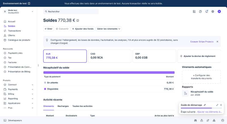This screenshot has height=124, width=227.
Task: Select the EUR balance card
Action: click(65, 56)
